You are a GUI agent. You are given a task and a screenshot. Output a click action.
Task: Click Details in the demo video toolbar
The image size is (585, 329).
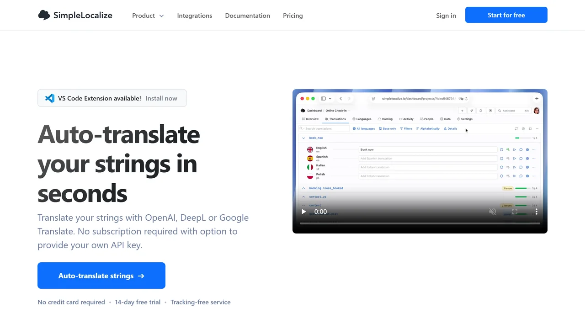click(451, 128)
